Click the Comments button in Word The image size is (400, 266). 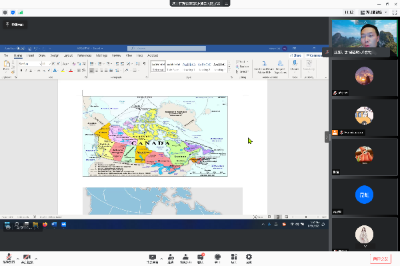(314, 55)
